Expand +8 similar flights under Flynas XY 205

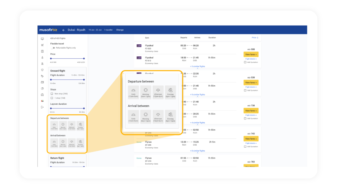point(197,151)
